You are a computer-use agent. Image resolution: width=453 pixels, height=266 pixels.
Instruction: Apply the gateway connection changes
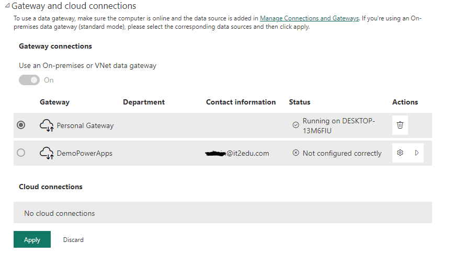click(x=32, y=239)
